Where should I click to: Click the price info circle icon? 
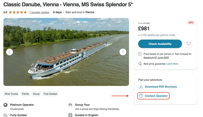coord(140,54)
